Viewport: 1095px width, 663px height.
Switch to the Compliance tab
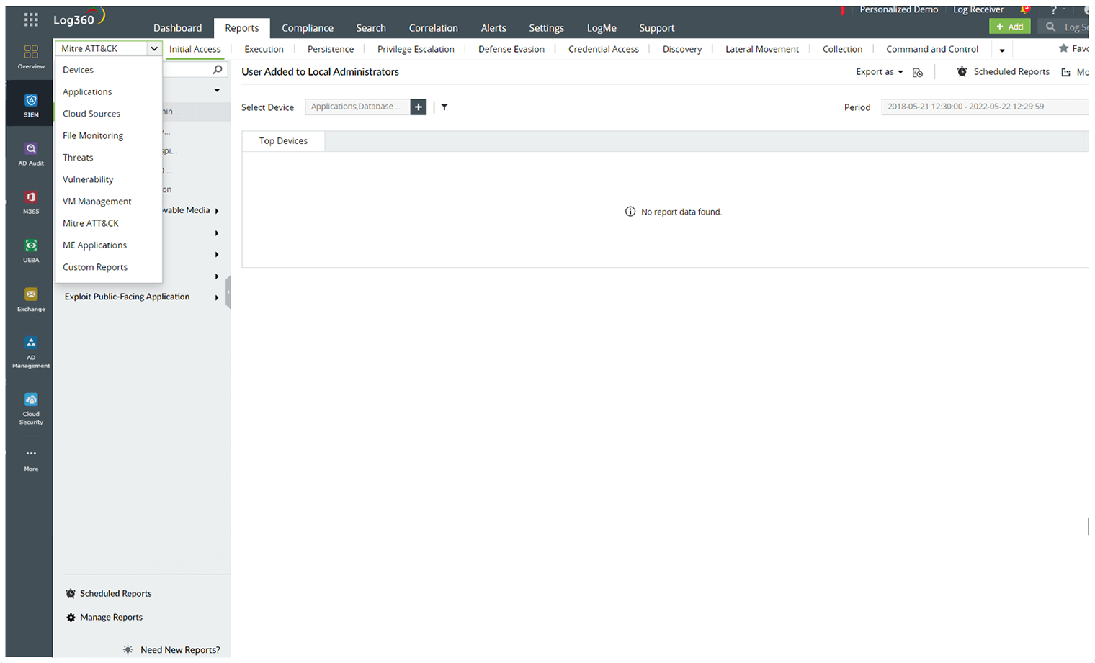(308, 28)
